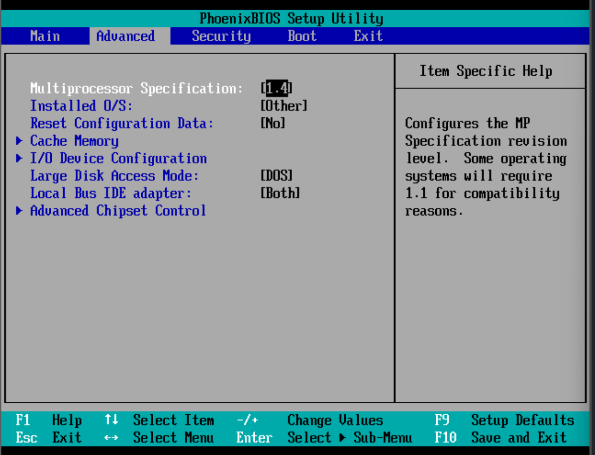
Task: Open the Exit menu tab
Action: tap(368, 36)
